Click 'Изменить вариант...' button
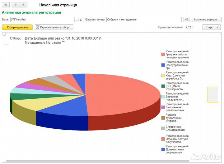This screenshot has height=164, width=224. tap(207, 19)
